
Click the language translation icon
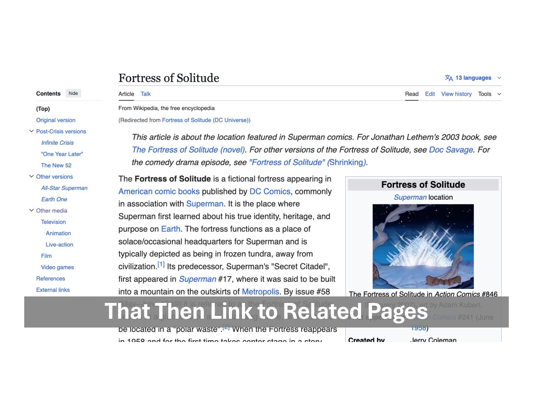point(449,78)
